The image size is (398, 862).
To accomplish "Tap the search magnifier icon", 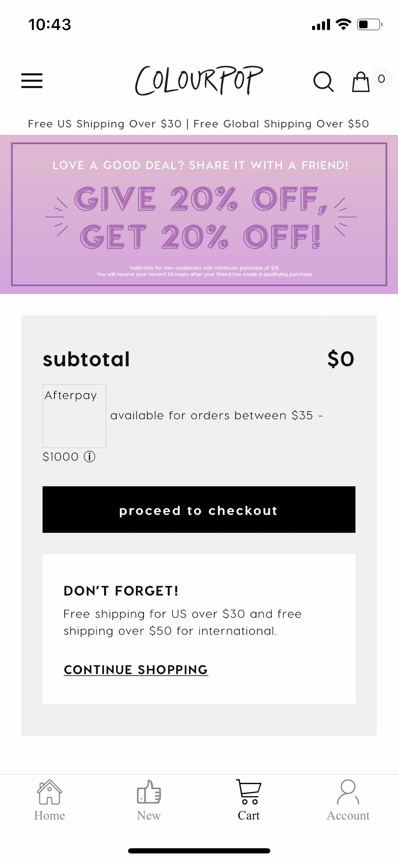I will click(x=323, y=81).
